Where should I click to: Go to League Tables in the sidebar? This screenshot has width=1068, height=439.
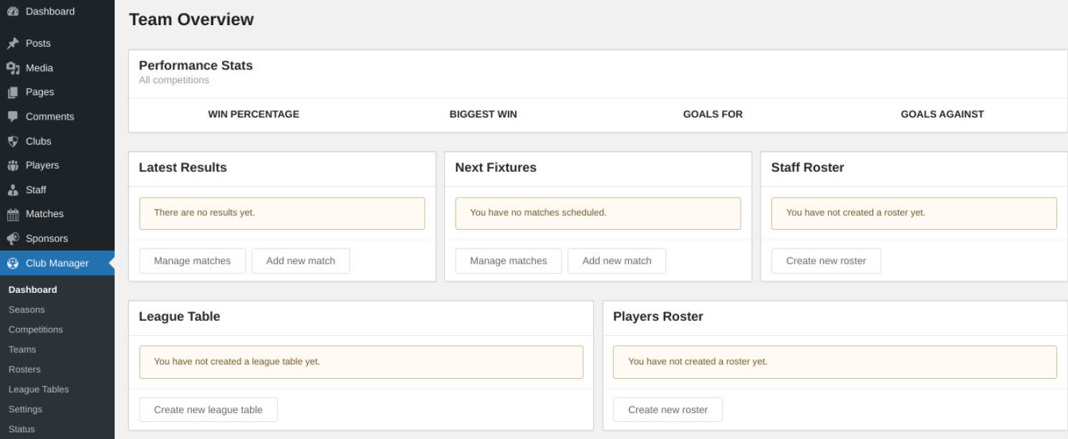39,389
